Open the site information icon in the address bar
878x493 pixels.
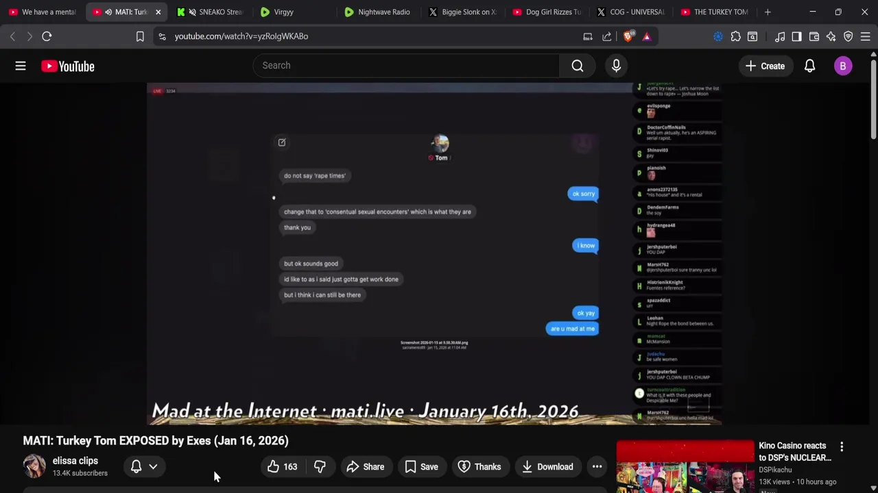pos(162,36)
